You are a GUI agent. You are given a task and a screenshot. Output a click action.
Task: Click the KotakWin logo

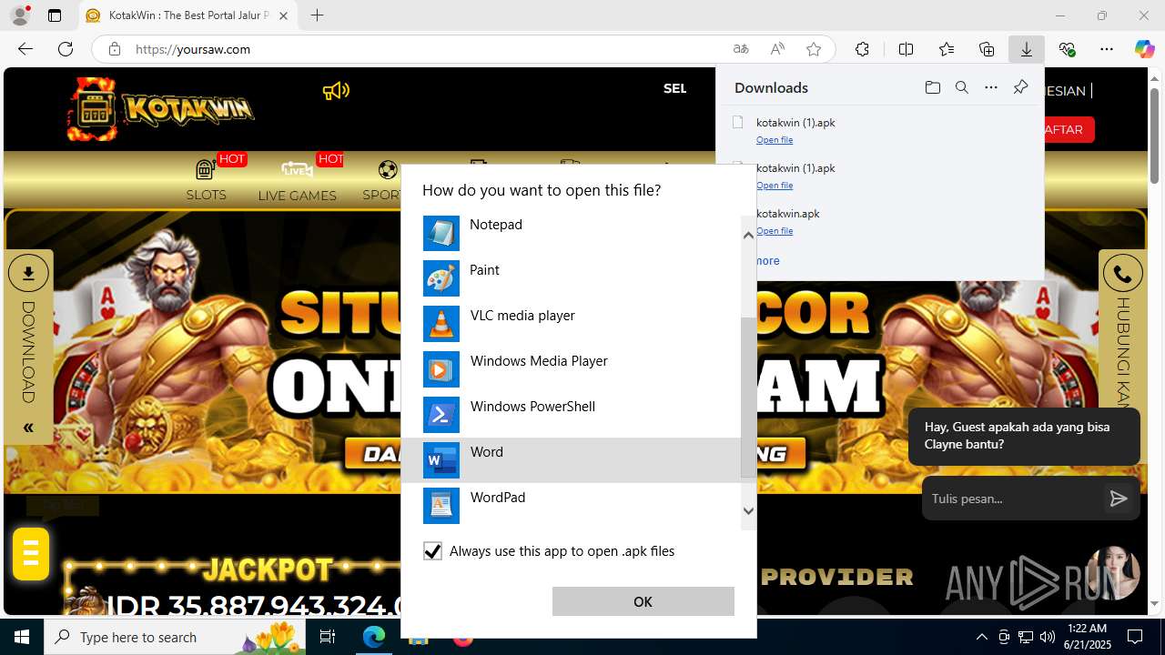pos(160,109)
